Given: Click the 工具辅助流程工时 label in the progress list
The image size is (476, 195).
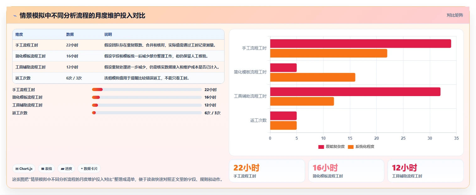Looking at the screenshot, I should click(27, 105).
